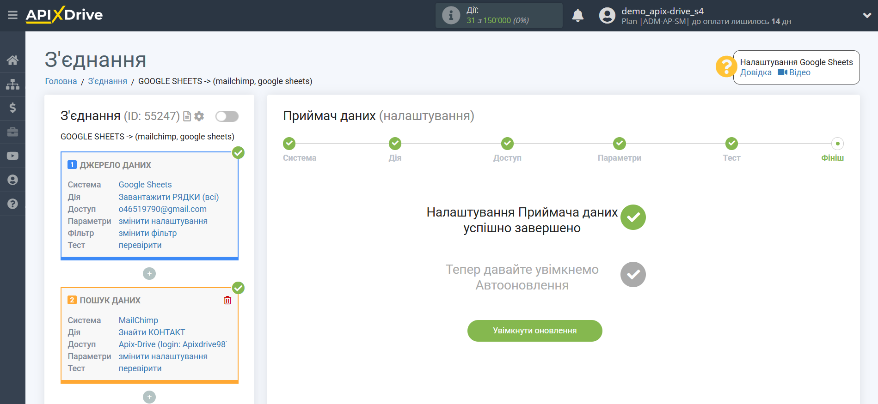Open briefcase icon in sidebar
The height and width of the screenshot is (404, 878).
[x=12, y=132]
